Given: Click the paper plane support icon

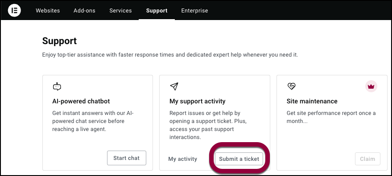Looking at the screenshot, I should [x=174, y=86].
